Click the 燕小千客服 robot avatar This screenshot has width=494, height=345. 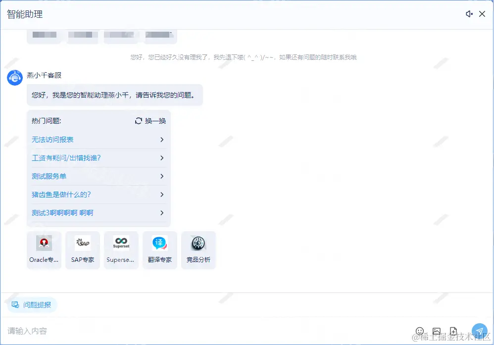point(14,78)
